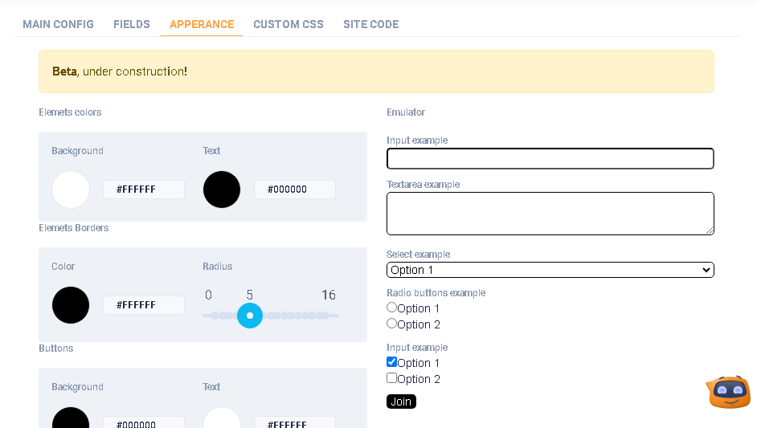
Task: Check the Option 2 checkbox
Action: coord(392,378)
